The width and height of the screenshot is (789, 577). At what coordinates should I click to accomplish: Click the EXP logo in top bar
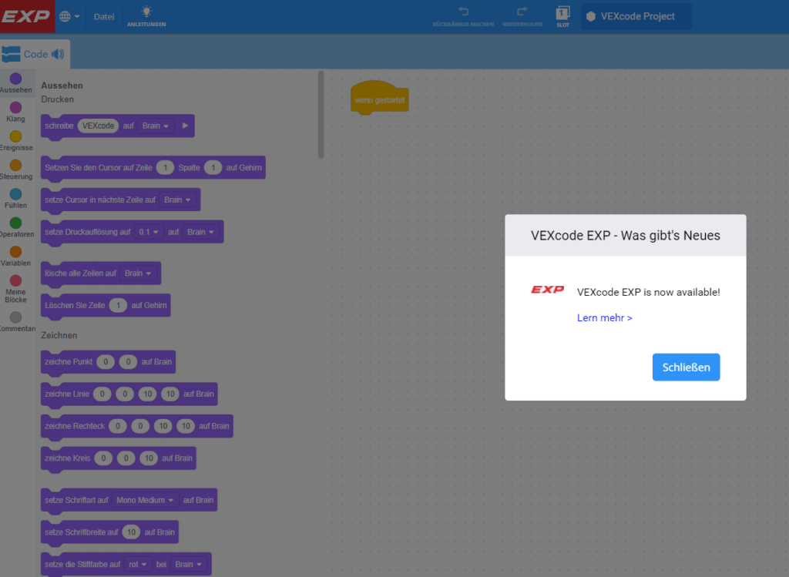(x=26, y=16)
